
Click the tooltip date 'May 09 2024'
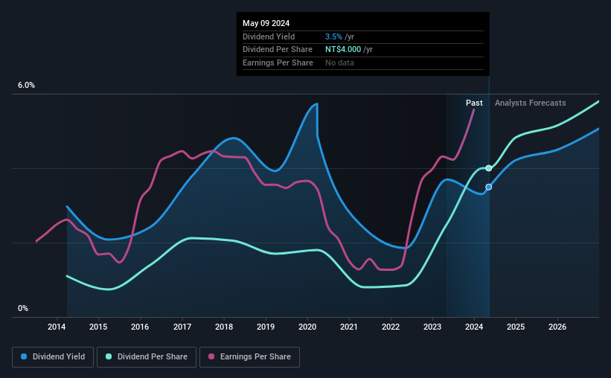tap(266, 23)
